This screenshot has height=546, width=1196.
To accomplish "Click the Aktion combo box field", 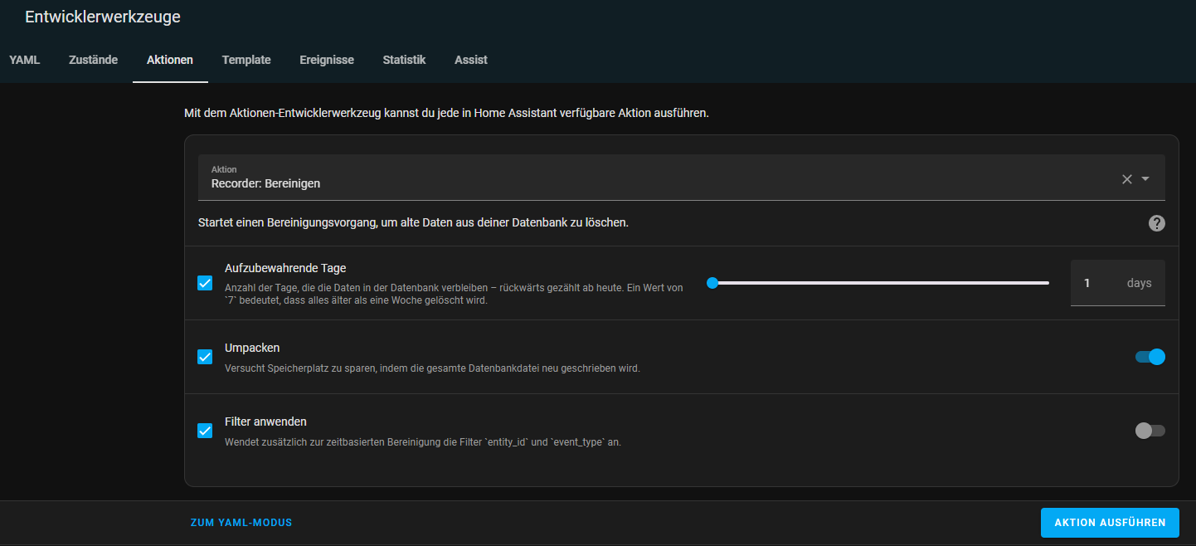I will click(x=681, y=178).
